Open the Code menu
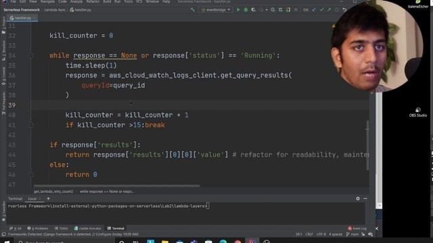Image resolution: width=433 pixels, height=243 pixels. click(x=62, y=1)
